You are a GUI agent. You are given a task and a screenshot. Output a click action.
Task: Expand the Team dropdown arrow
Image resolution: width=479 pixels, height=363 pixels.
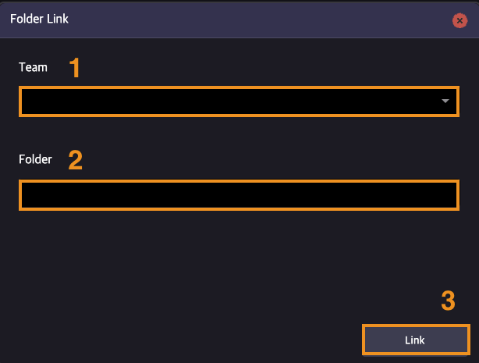coord(445,101)
